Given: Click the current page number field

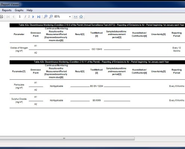Looking at the screenshot, I should click(20, 16).
